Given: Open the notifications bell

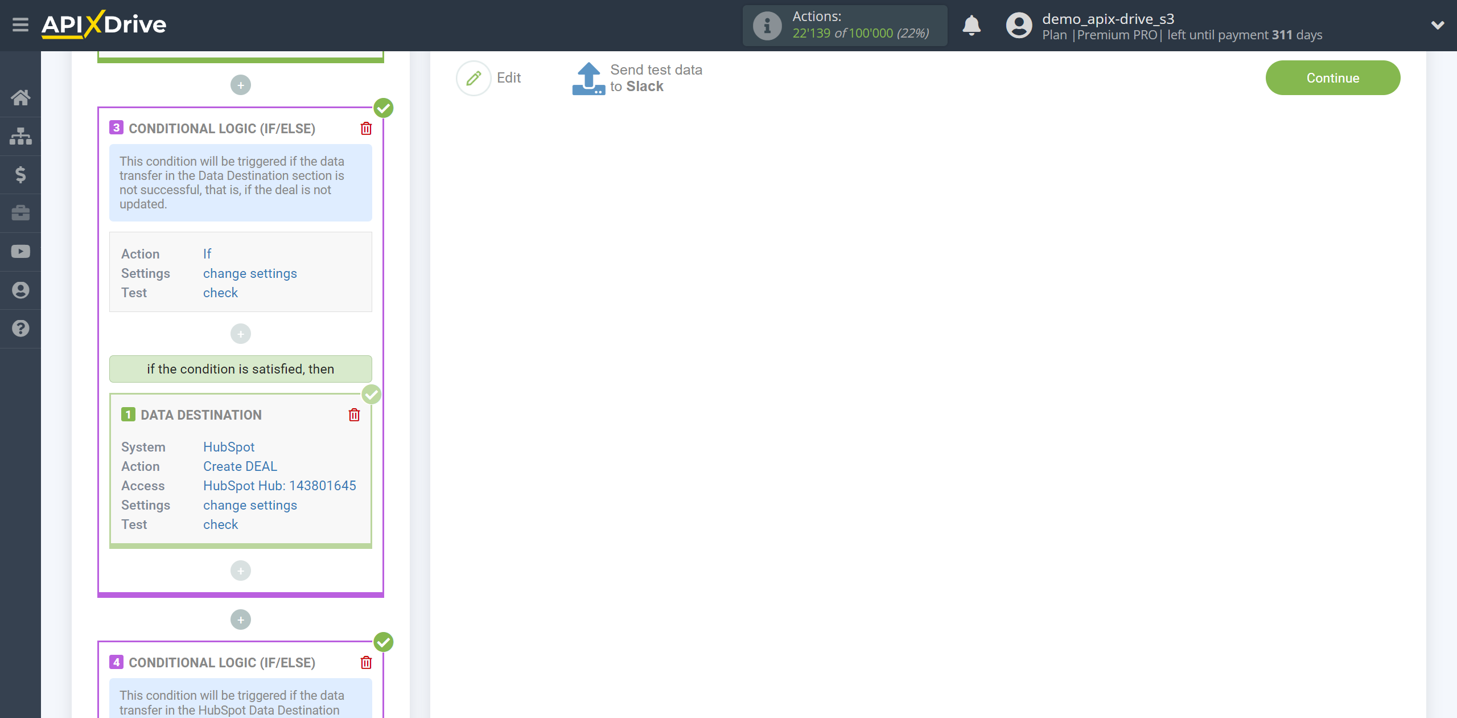Looking at the screenshot, I should 972,26.
